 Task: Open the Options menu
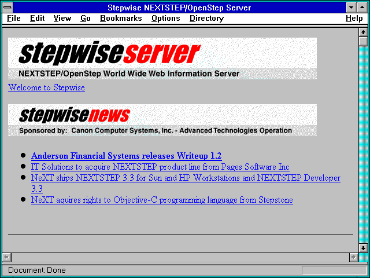166,19
